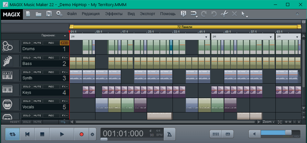Toggle loop playback mode button
The image size is (307, 143).
12,134
